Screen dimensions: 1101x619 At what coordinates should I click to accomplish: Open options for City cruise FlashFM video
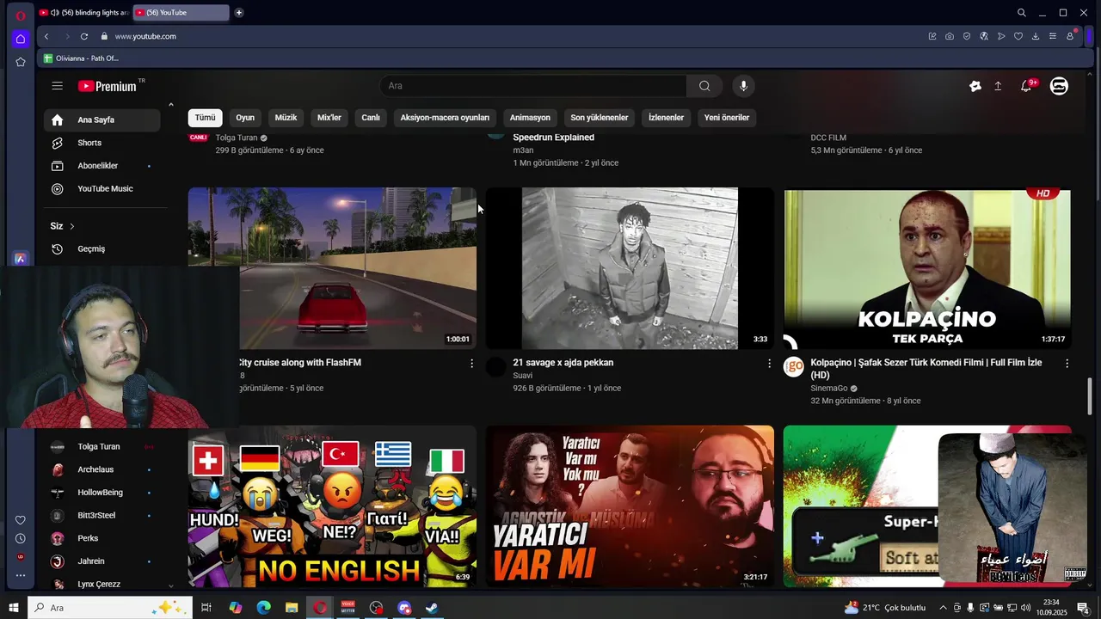[471, 364]
